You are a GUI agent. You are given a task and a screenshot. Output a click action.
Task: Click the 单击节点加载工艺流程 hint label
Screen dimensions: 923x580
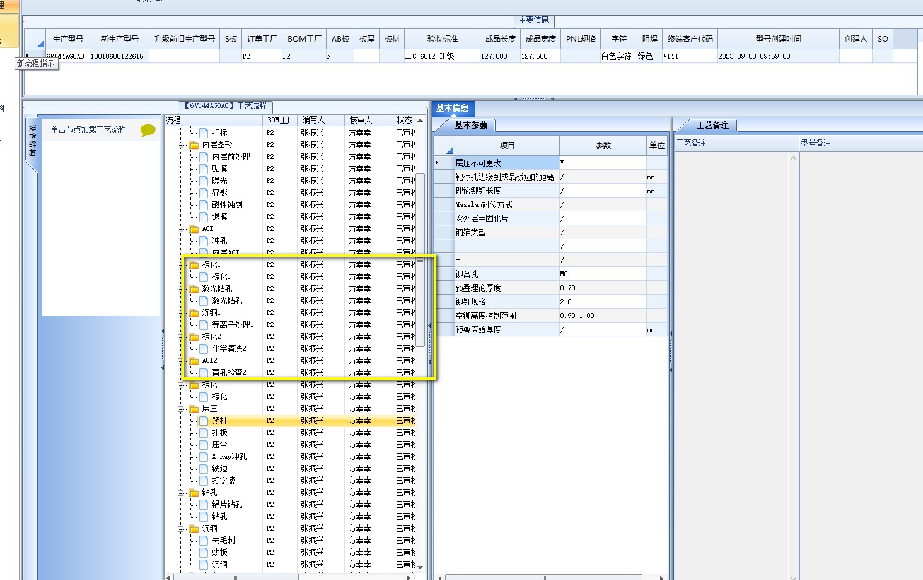click(88, 130)
